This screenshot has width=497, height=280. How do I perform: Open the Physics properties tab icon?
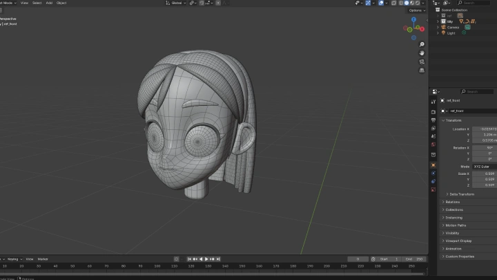tap(433, 174)
